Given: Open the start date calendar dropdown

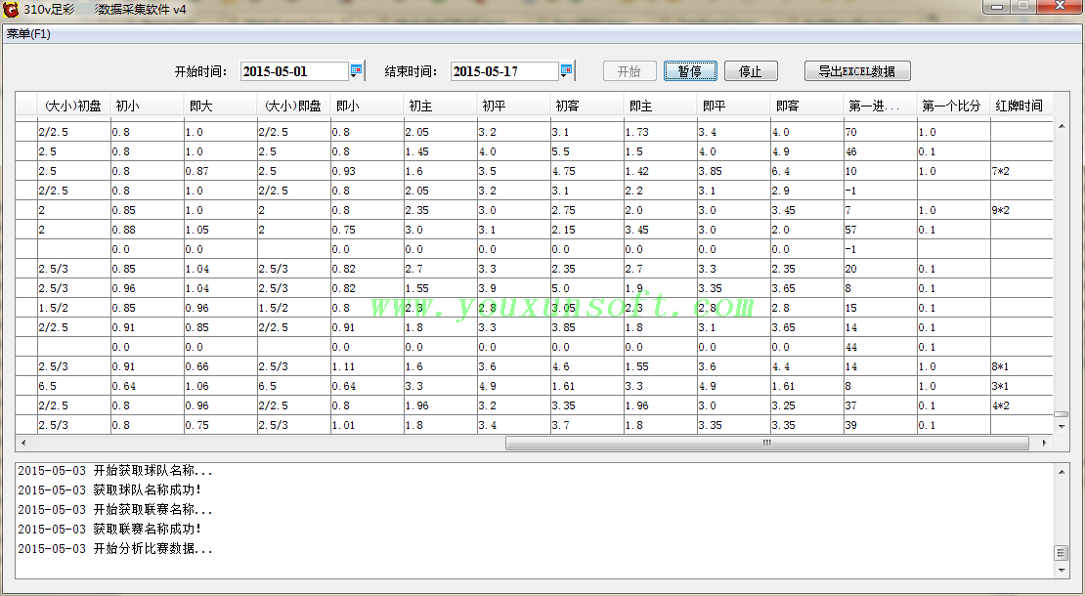Looking at the screenshot, I should point(357,70).
